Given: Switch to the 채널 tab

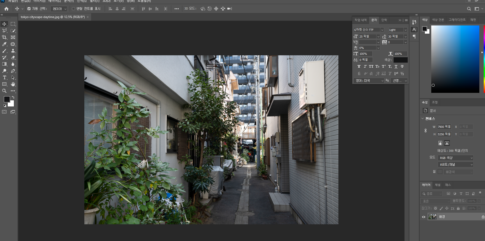Looking at the screenshot, I should [437, 185].
